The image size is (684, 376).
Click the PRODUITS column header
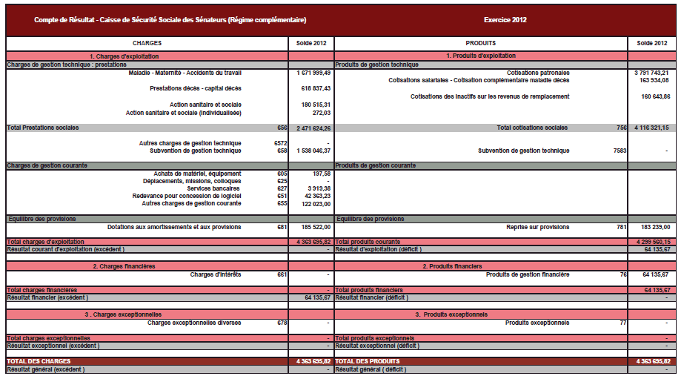tap(480, 44)
